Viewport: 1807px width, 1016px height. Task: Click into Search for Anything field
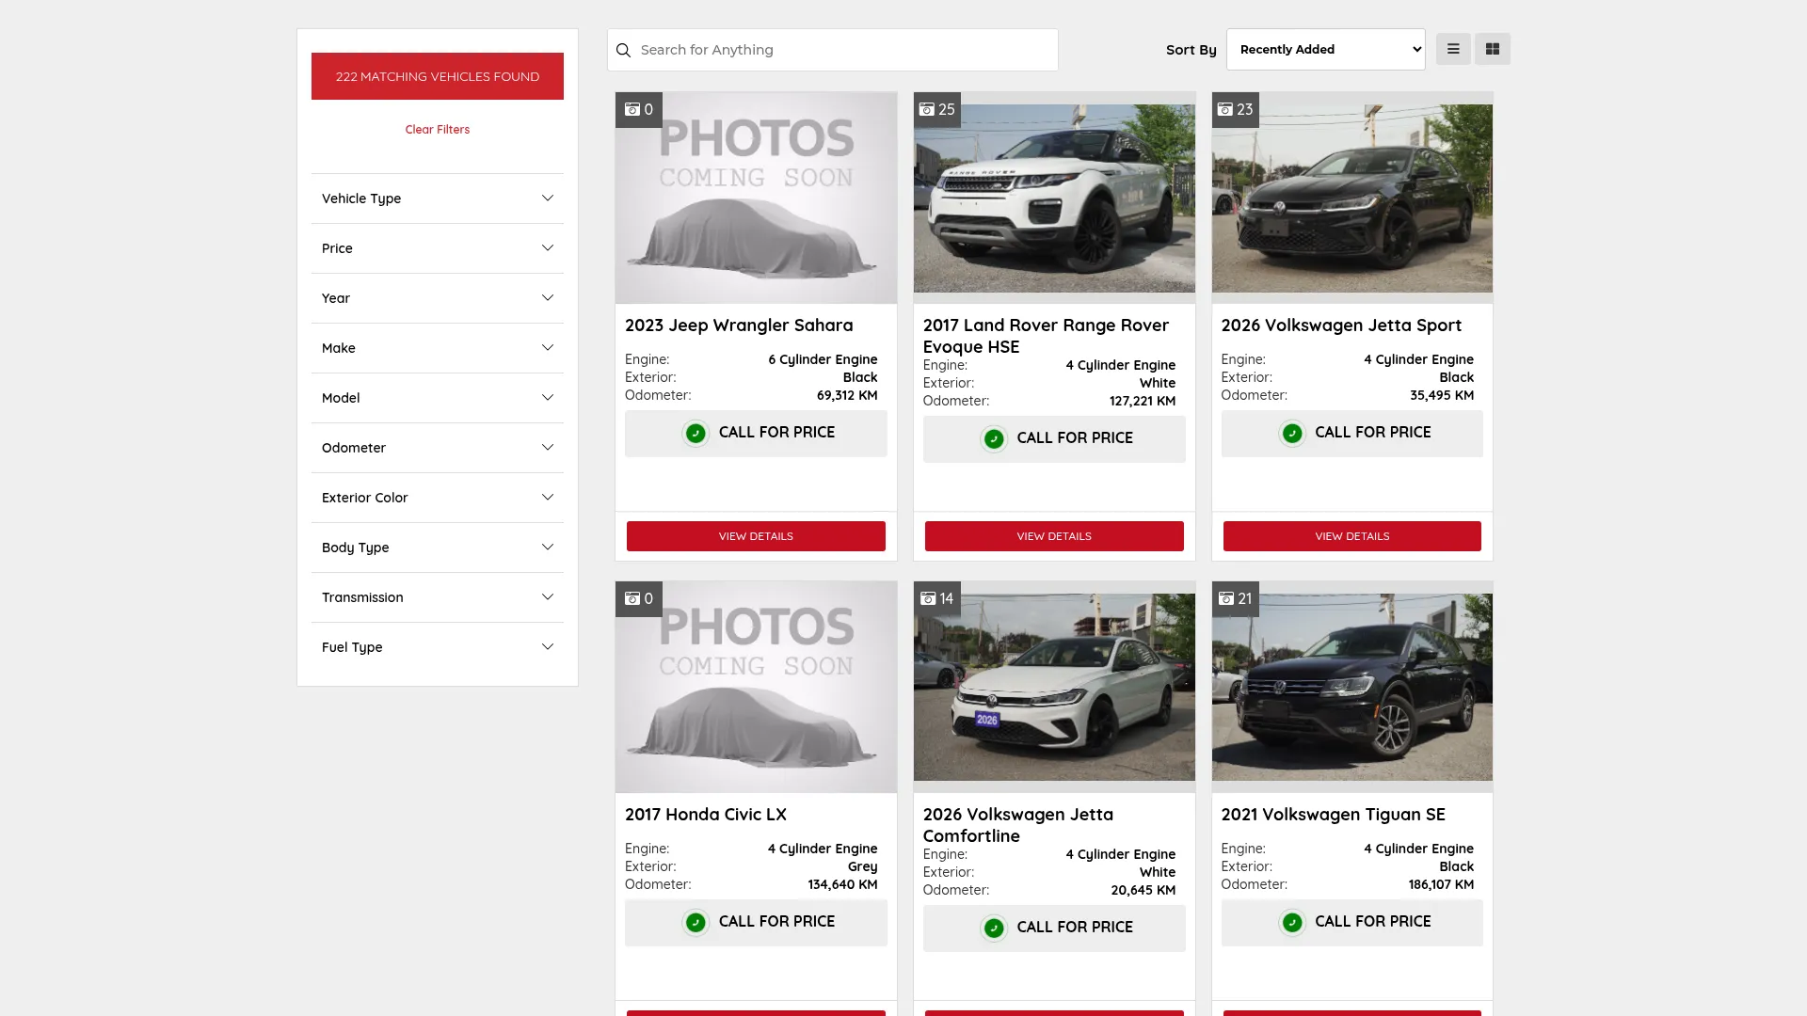833,50
